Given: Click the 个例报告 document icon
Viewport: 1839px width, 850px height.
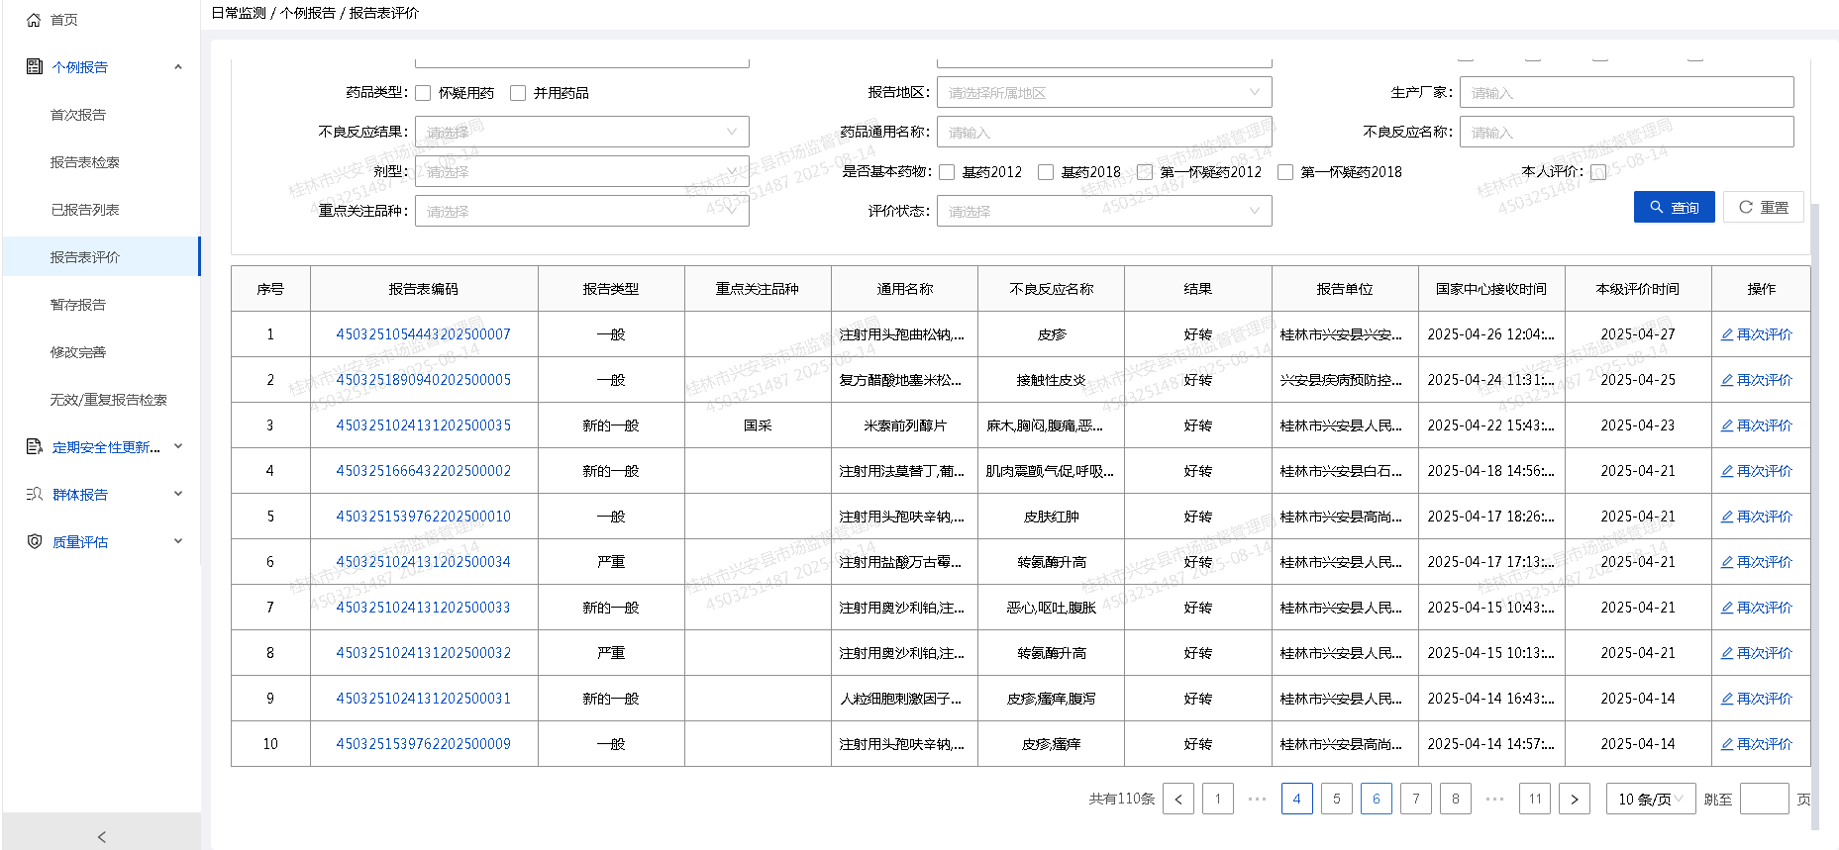Looking at the screenshot, I should [x=35, y=67].
